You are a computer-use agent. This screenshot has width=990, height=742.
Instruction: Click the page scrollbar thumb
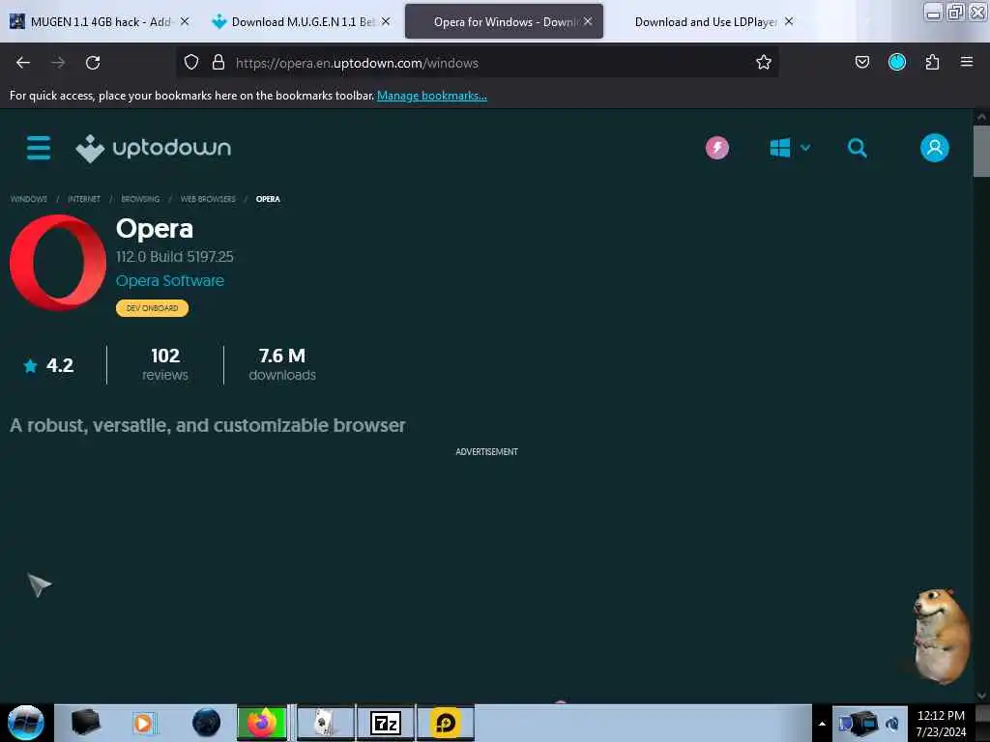[981, 152]
